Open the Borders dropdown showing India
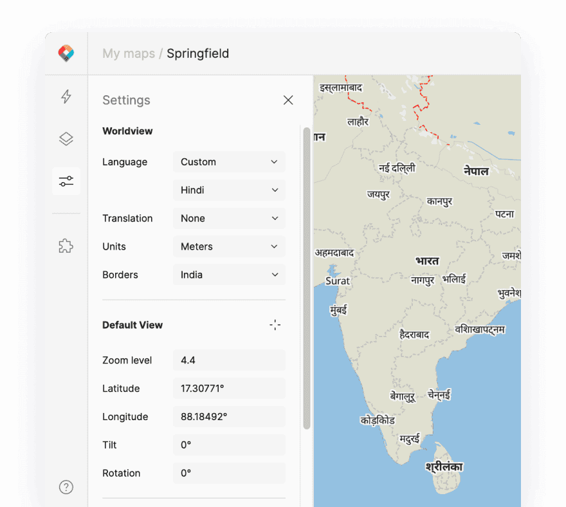This screenshot has height=507, width=566. click(x=229, y=275)
